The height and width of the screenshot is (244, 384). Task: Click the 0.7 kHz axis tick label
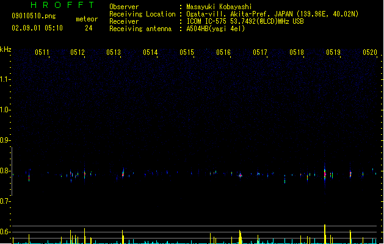tap(5, 201)
